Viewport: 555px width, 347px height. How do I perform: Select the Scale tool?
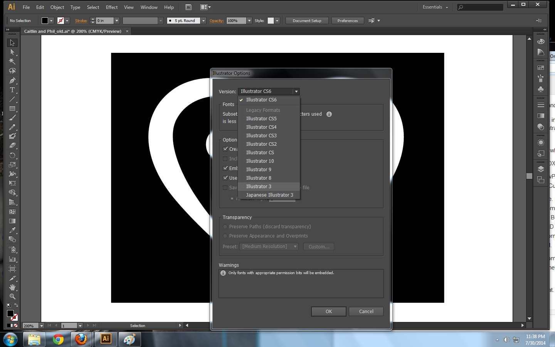12,165
